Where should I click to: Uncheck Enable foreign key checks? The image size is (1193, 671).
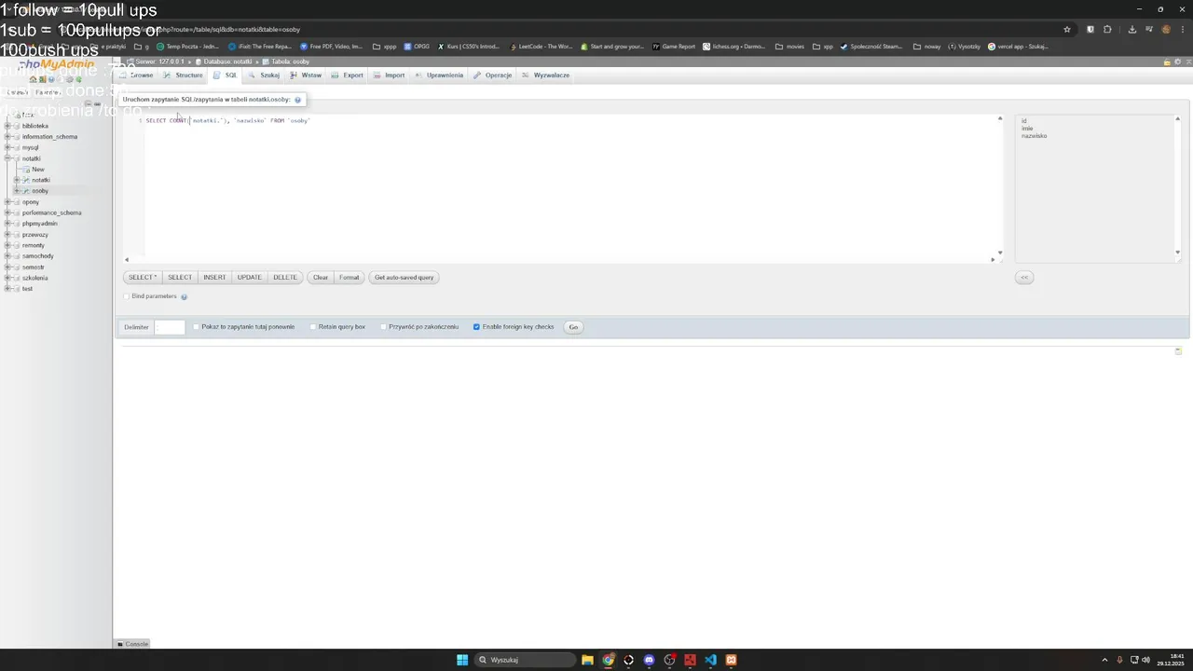pyautogui.click(x=476, y=327)
